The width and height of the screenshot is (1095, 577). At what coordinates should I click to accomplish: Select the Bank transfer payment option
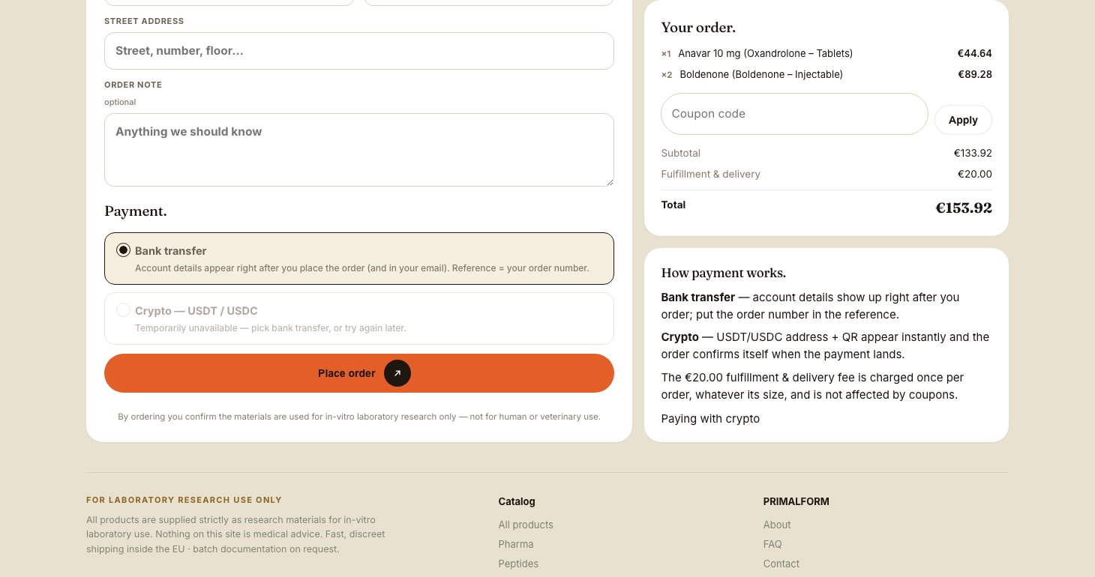[359, 259]
